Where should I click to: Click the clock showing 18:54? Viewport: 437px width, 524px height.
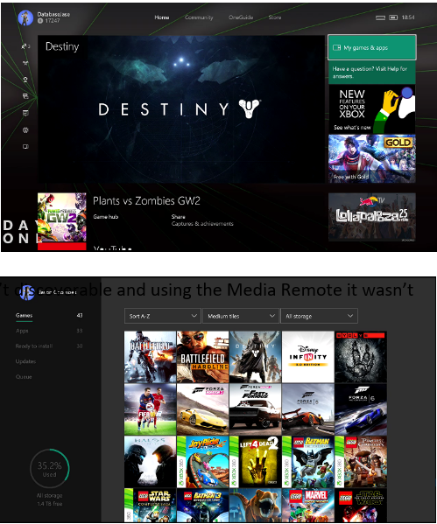tap(408, 17)
